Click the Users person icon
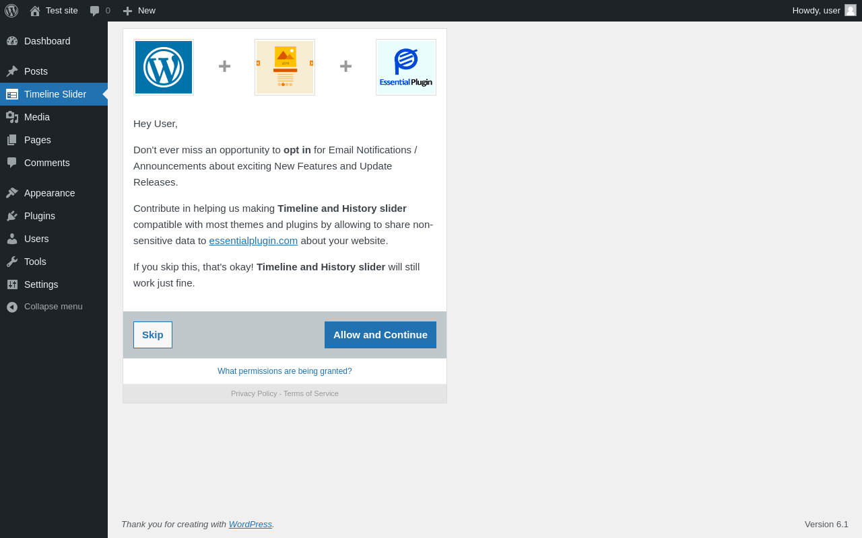The height and width of the screenshot is (538, 862). pyautogui.click(x=12, y=239)
